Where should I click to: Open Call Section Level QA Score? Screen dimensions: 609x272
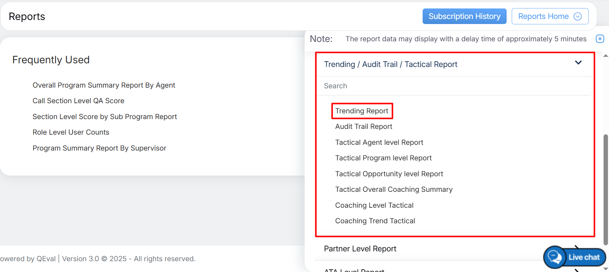point(78,101)
